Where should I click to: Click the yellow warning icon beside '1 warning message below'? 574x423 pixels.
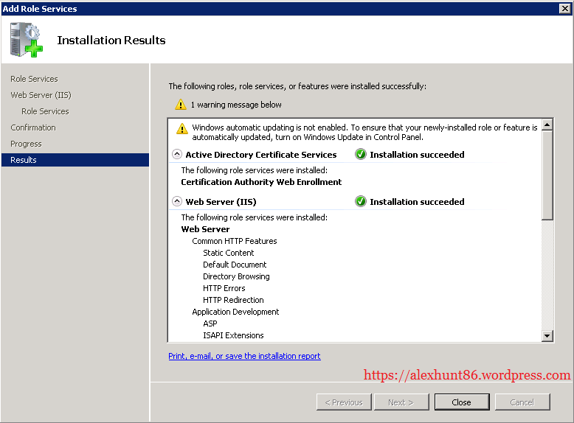181,105
